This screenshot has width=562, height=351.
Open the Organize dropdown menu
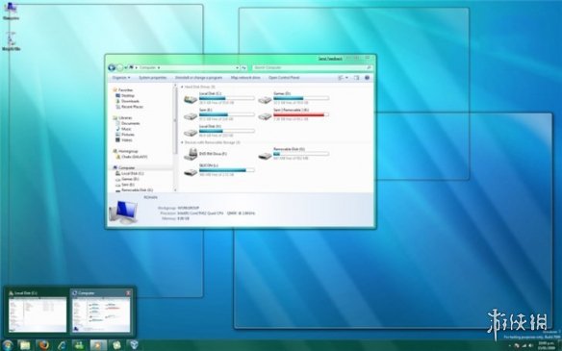tap(121, 78)
